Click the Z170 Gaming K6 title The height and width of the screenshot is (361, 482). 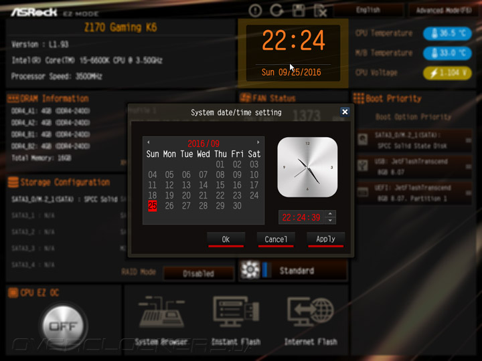120,27
